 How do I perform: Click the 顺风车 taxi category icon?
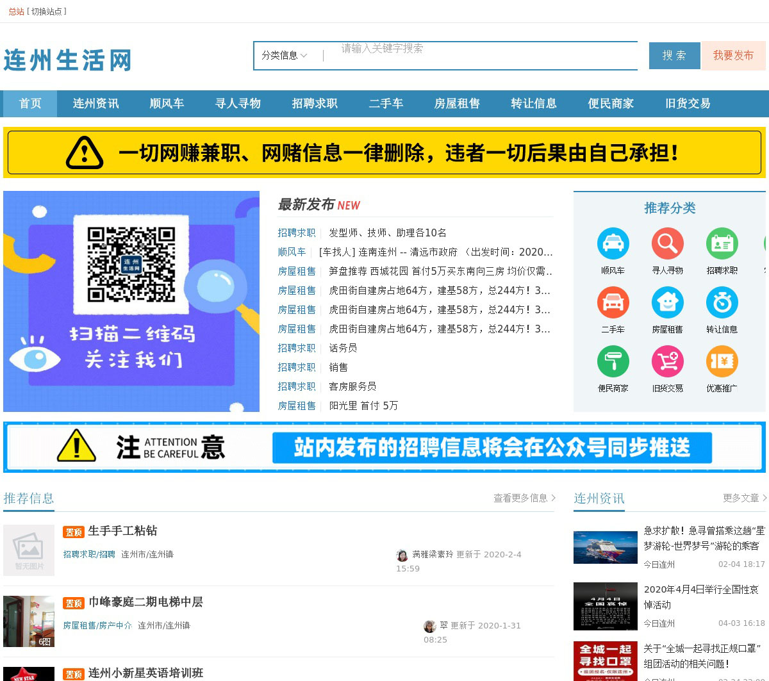[x=613, y=244]
